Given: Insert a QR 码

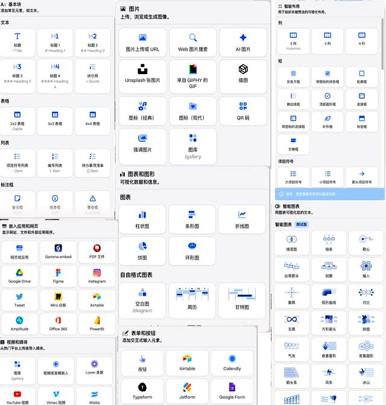Looking at the screenshot, I should (243, 111).
